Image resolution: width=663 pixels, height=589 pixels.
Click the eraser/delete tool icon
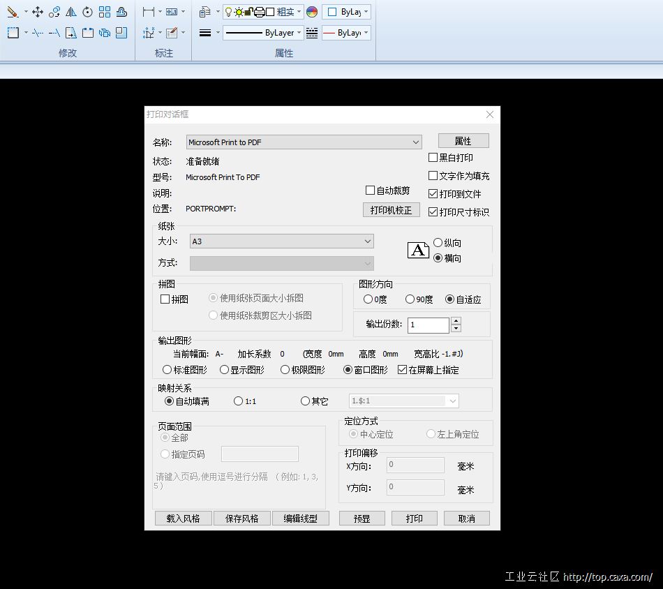coord(13,12)
